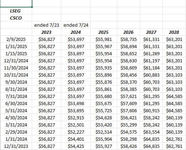The width and height of the screenshot is (186, 150).
Task: Select the $60,883 value in the 10/31/2024 row
Action: (151, 75)
